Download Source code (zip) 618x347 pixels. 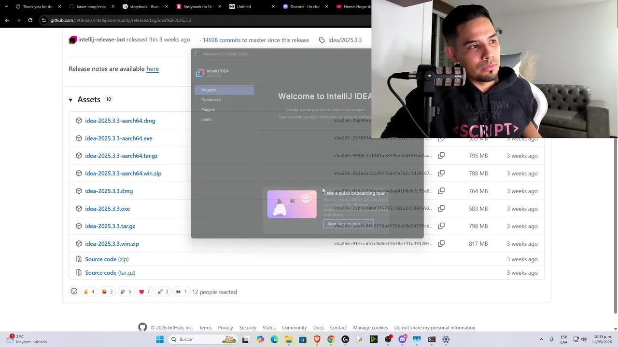coord(107,259)
